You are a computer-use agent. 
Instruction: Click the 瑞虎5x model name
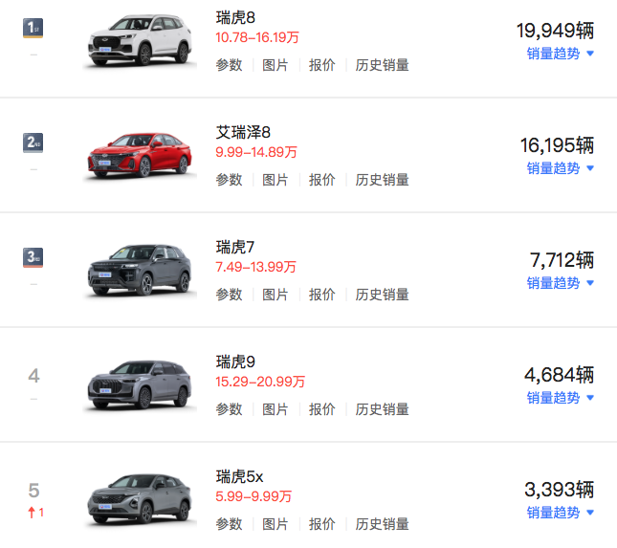pos(240,476)
